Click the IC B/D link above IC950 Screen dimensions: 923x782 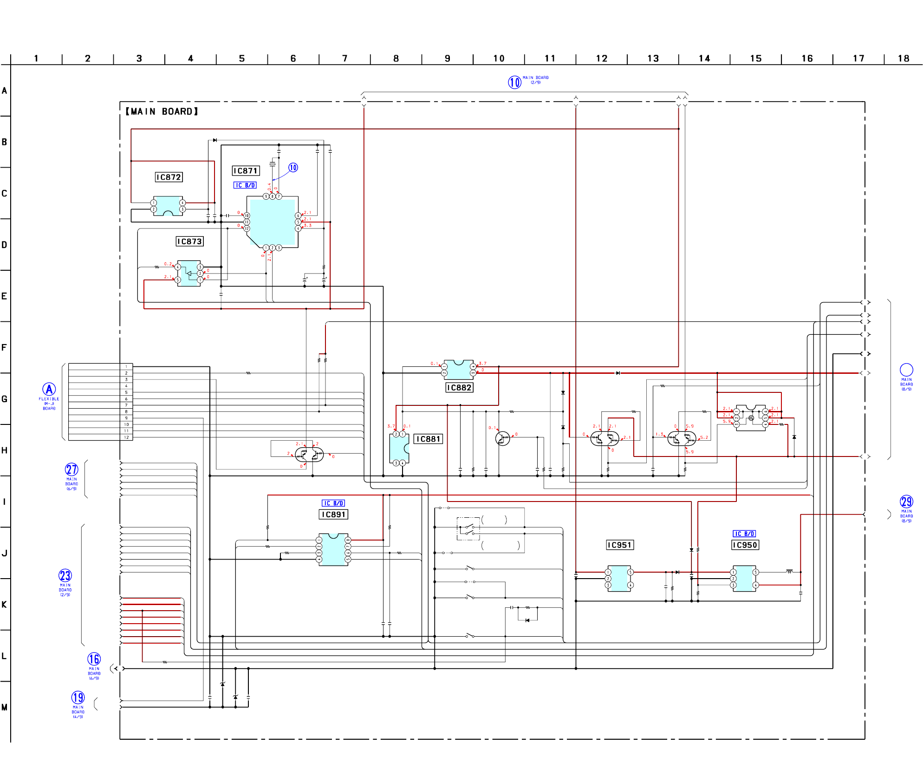[744, 534]
